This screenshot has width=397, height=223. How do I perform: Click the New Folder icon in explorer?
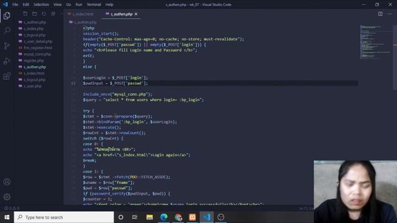pyautogui.click(x=35, y=14)
